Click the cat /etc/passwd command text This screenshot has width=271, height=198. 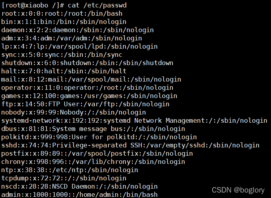[97, 5]
